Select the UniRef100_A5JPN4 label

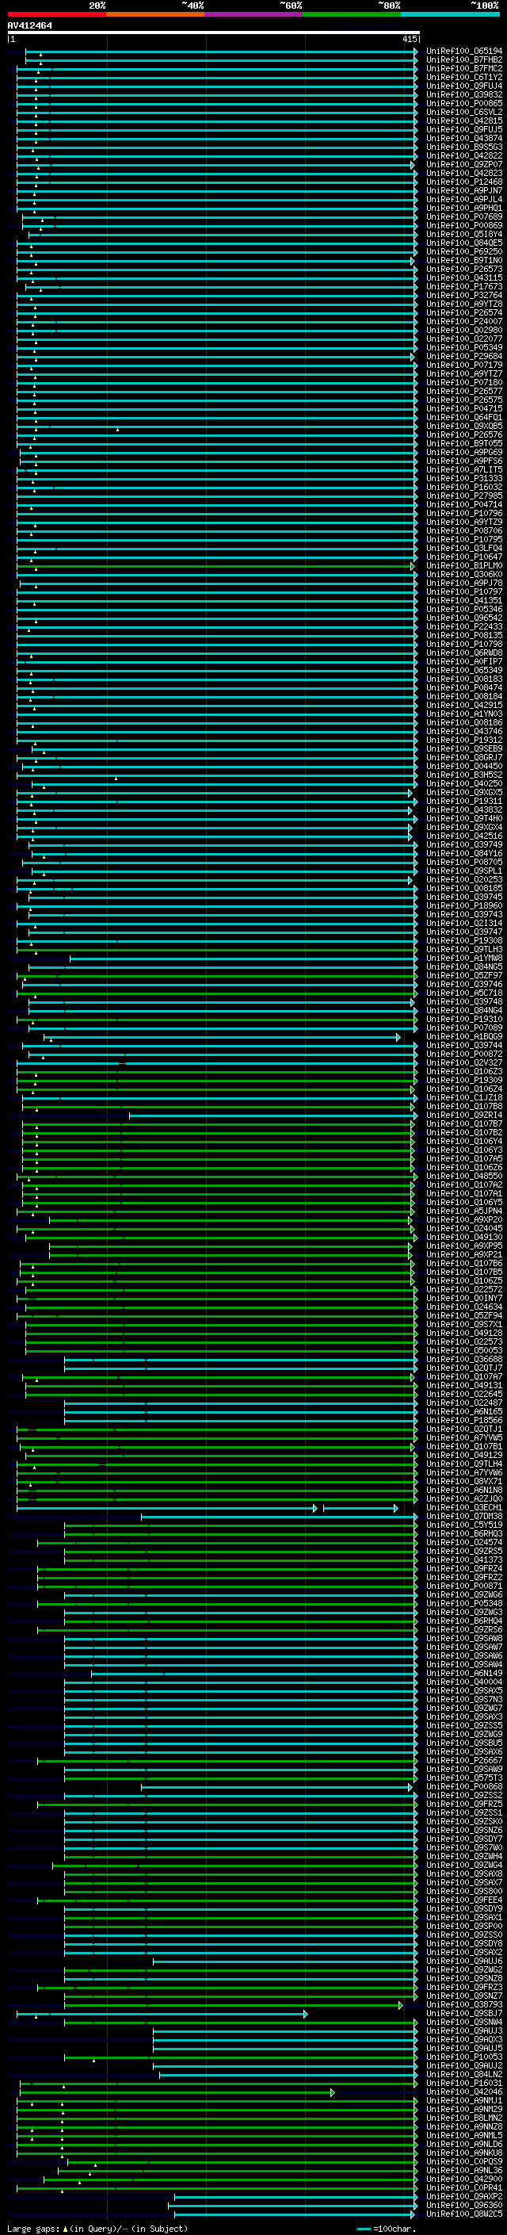coord(463,1211)
